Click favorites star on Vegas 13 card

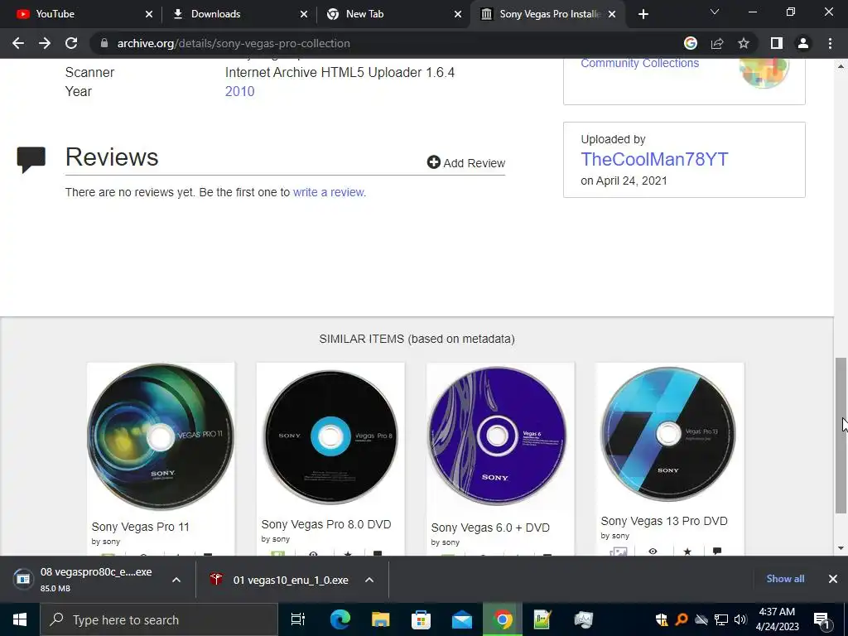pos(687,551)
